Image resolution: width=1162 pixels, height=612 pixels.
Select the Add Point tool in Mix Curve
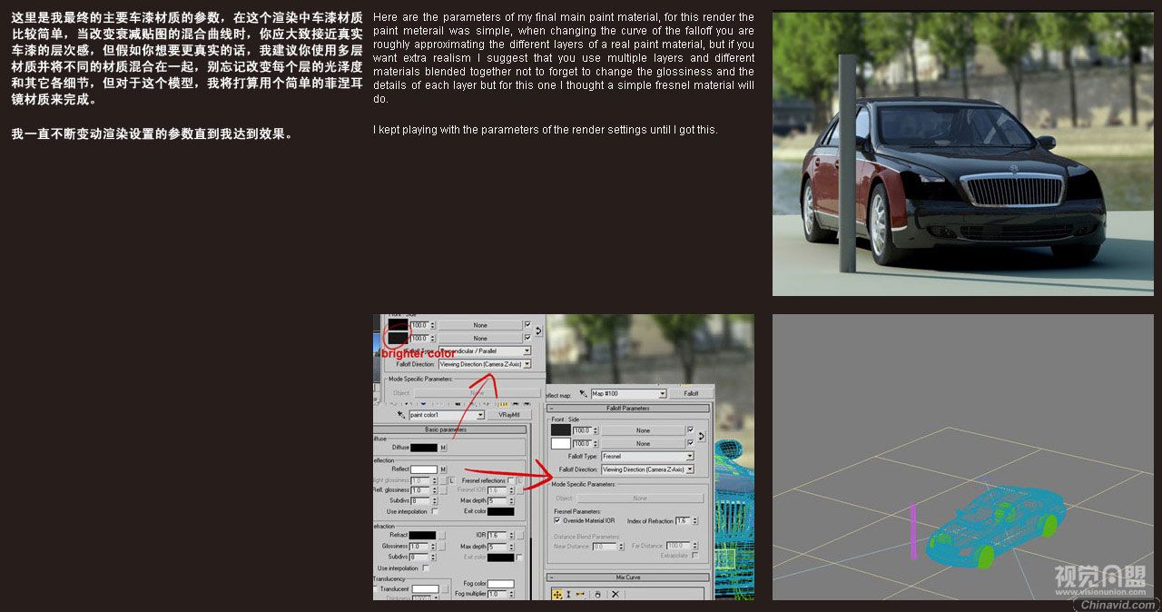(x=580, y=594)
